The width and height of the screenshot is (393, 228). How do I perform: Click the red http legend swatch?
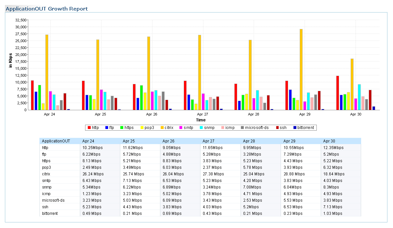tap(89, 128)
